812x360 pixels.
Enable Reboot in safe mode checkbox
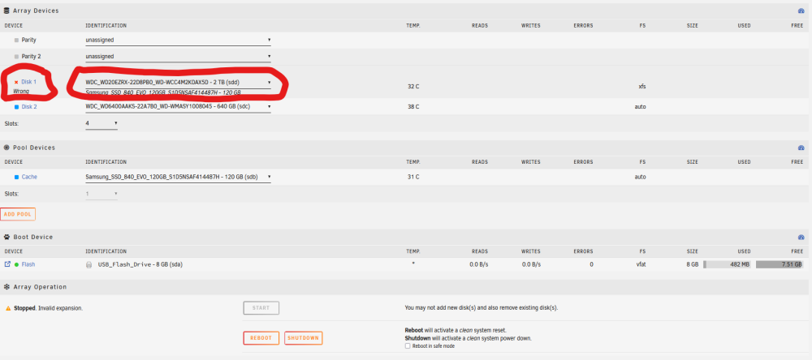pos(408,346)
